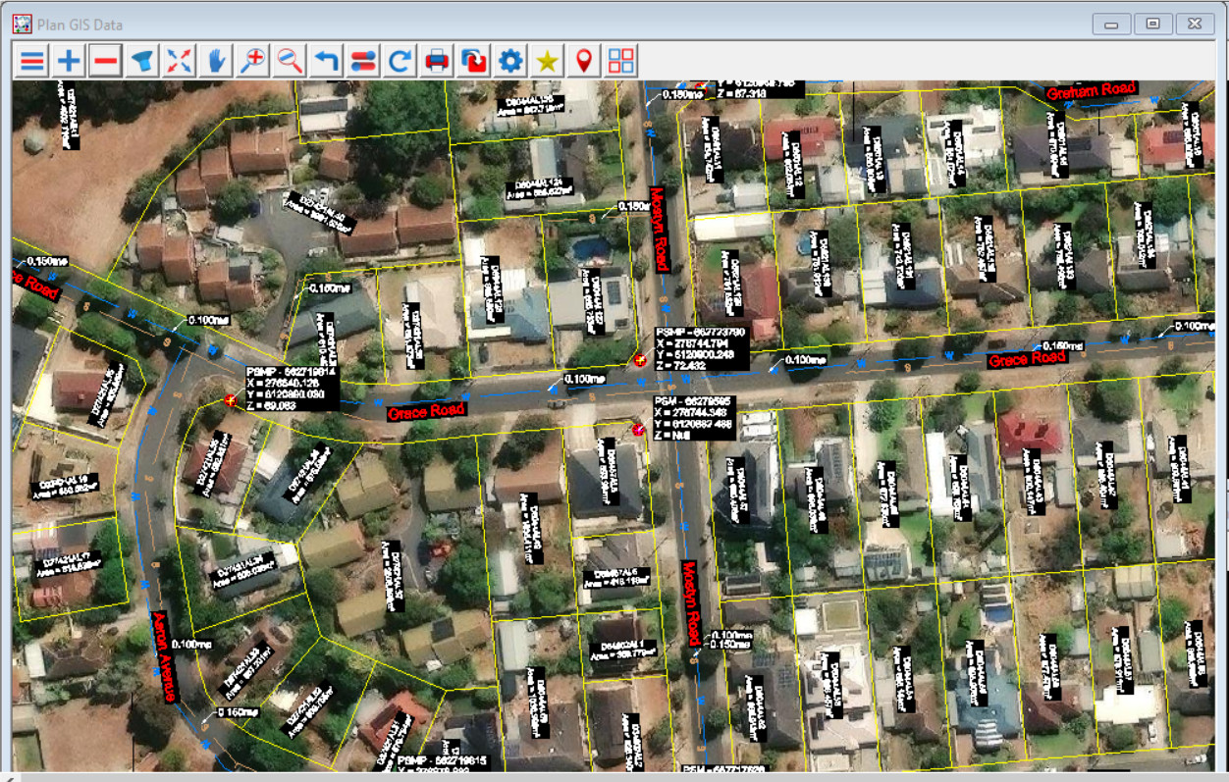Image resolution: width=1229 pixels, height=782 pixels.
Task: Open the four-squares grid view icon
Action: tap(621, 61)
